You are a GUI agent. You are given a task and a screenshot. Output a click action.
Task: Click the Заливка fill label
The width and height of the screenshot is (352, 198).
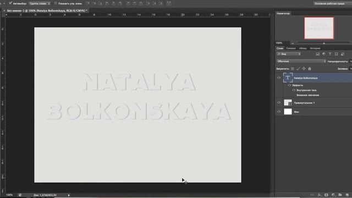343,69
